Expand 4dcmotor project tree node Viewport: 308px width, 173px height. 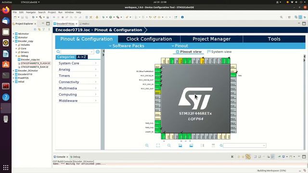coord(13,34)
